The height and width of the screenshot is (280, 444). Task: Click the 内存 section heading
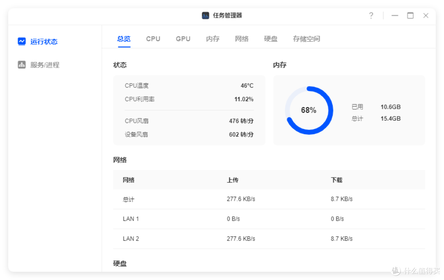tap(280, 65)
